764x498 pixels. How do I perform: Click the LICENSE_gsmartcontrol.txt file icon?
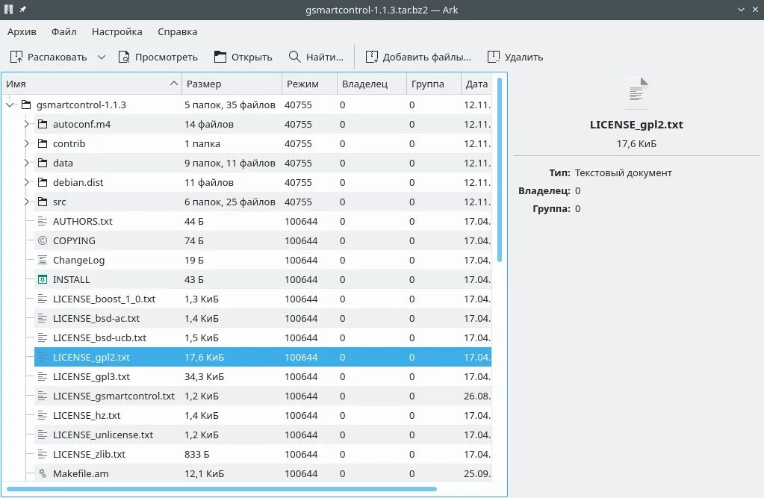(43, 396)
